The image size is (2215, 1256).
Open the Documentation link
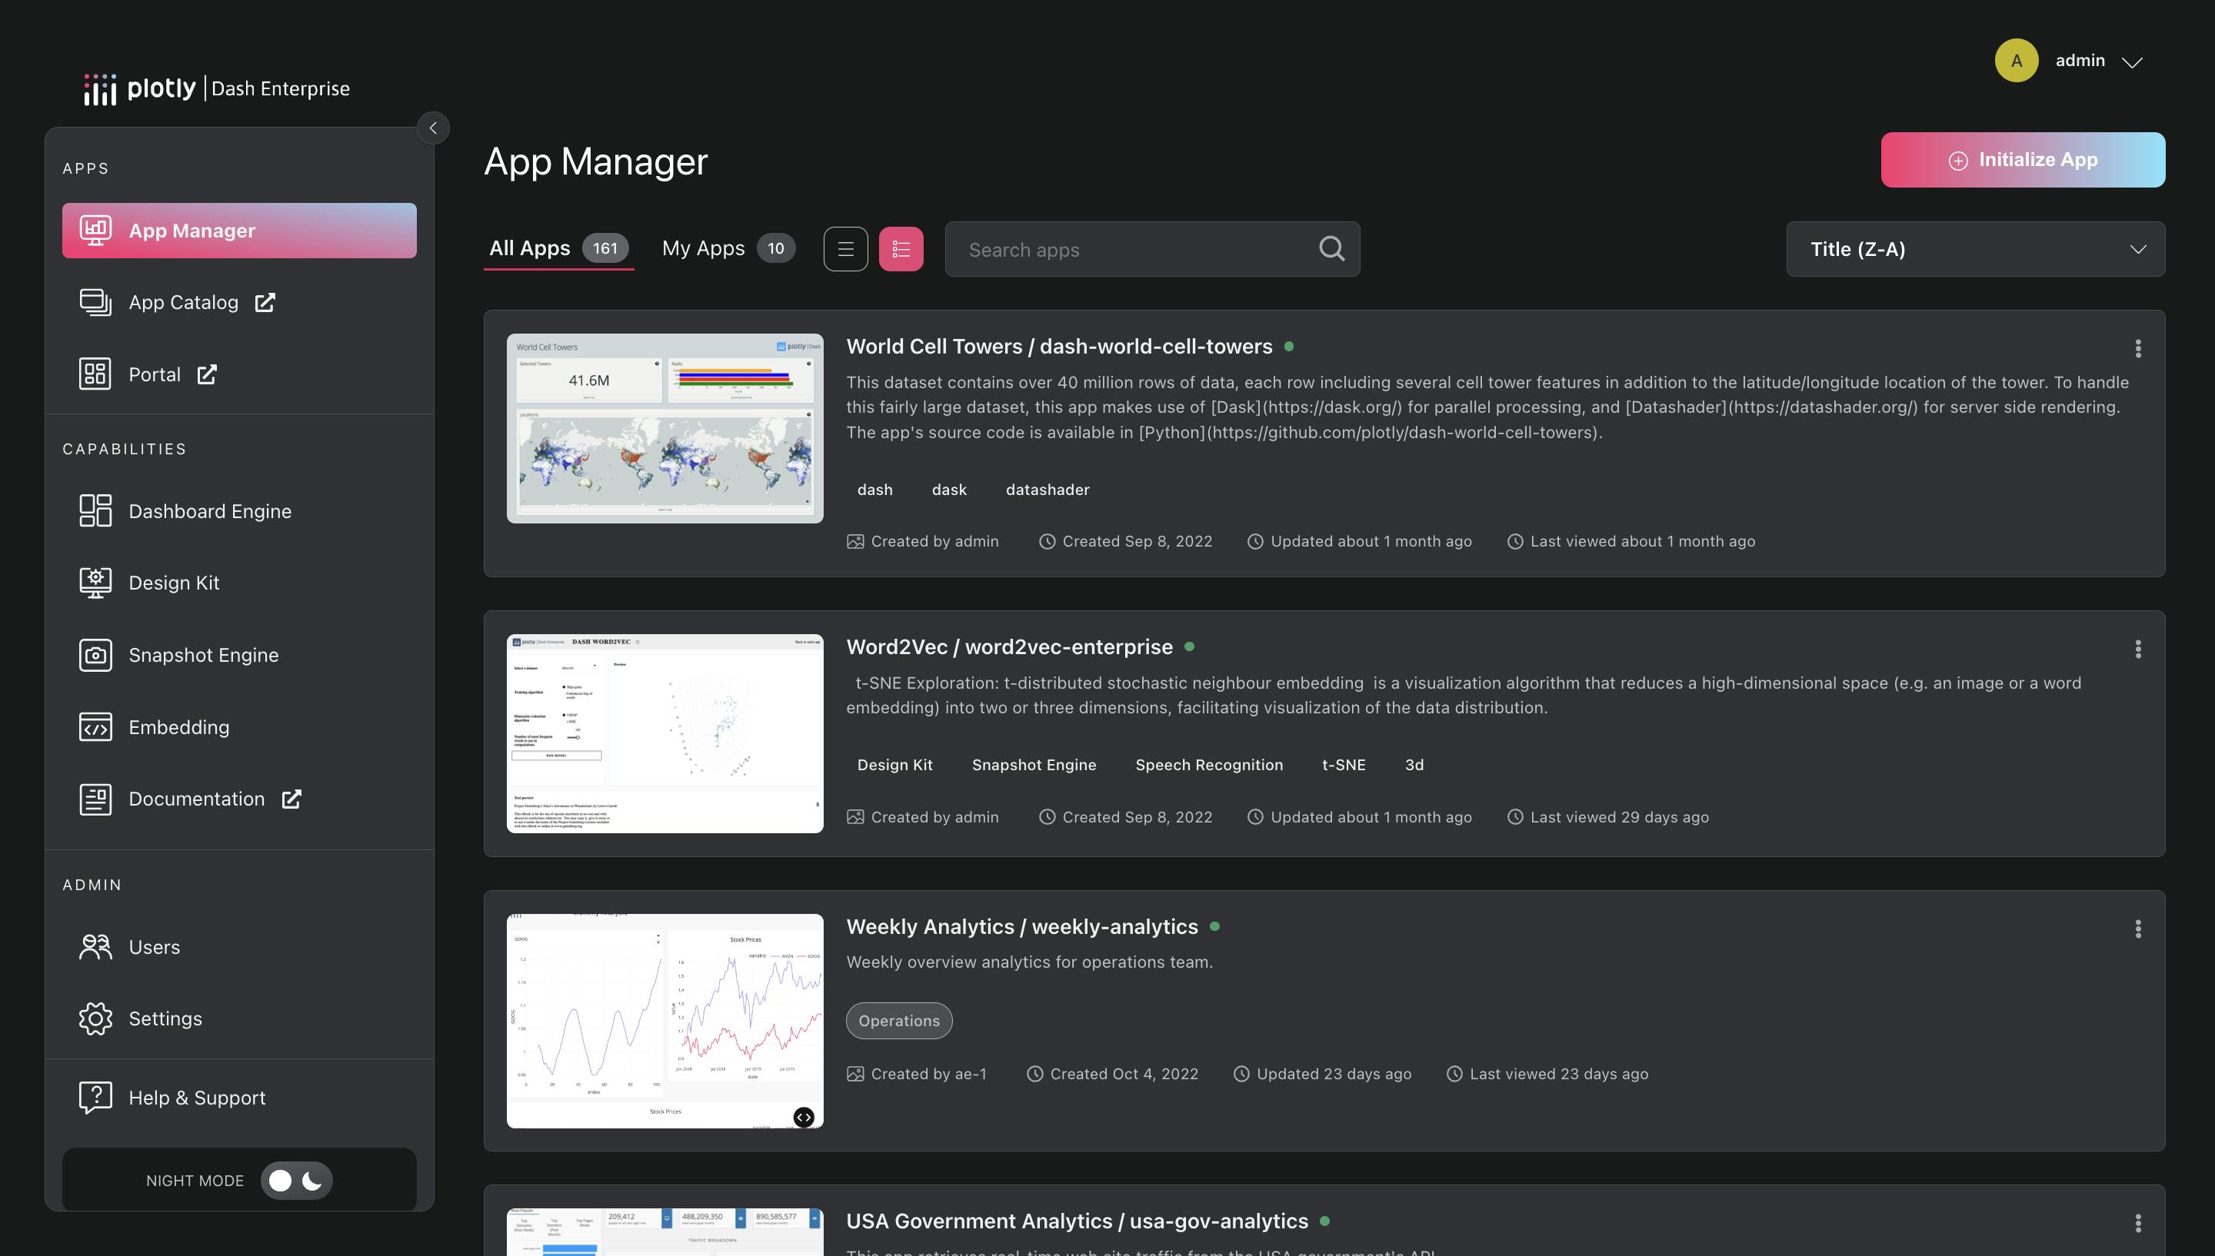(x=197, y=799)
